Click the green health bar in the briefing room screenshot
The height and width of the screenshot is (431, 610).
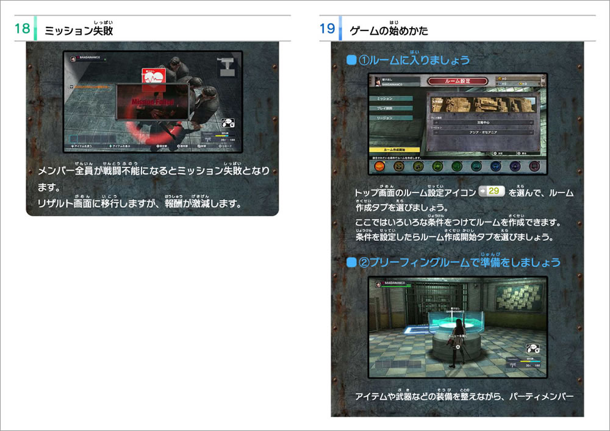point(397,286)
